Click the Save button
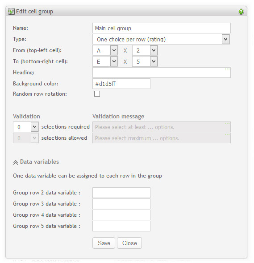254x263 pixels. [104, 243]
